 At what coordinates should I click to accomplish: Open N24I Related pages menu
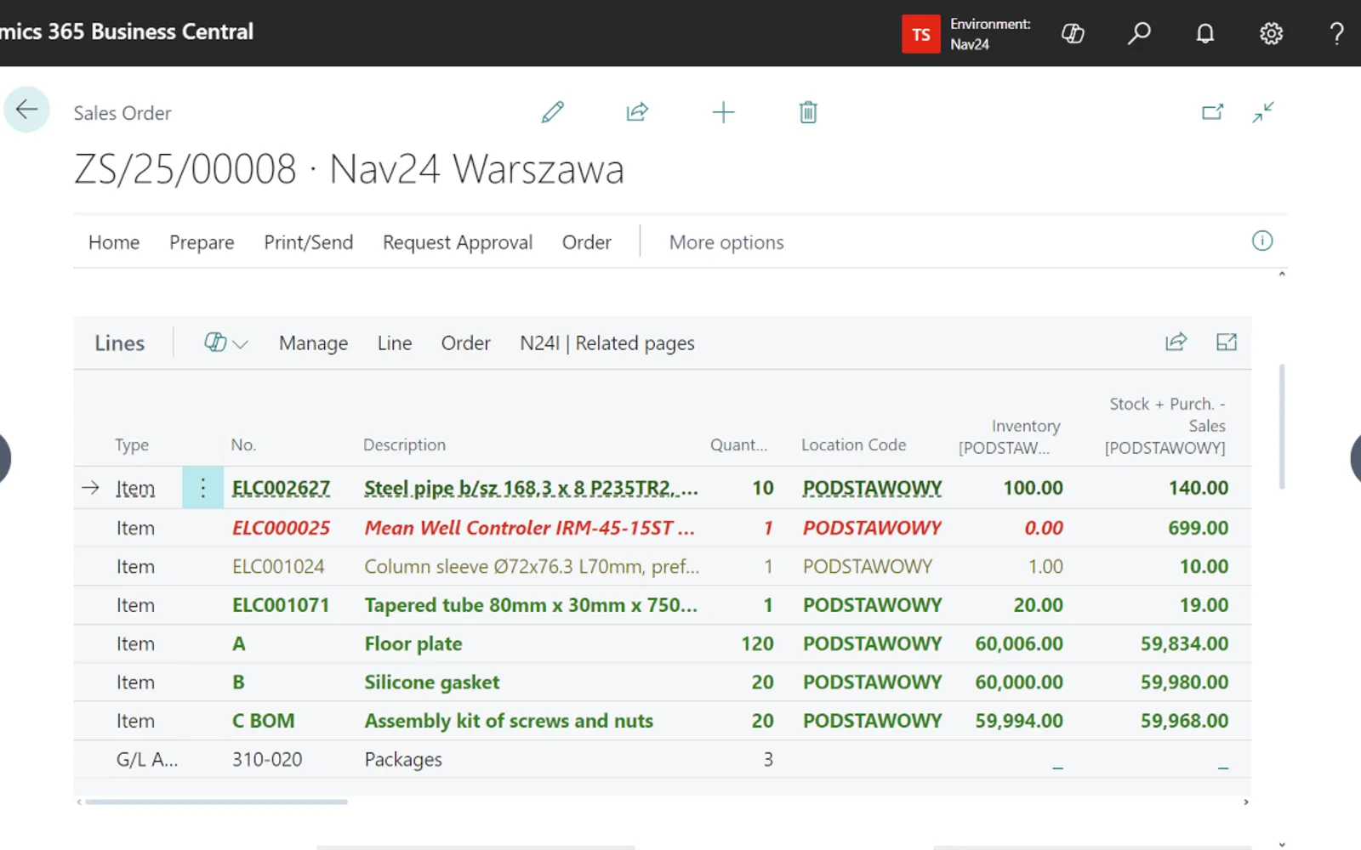(x=607, y=343)
